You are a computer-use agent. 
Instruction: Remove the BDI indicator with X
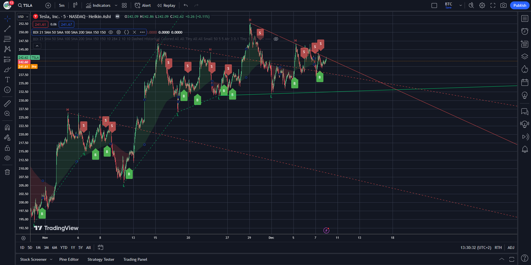pos(134,32)
